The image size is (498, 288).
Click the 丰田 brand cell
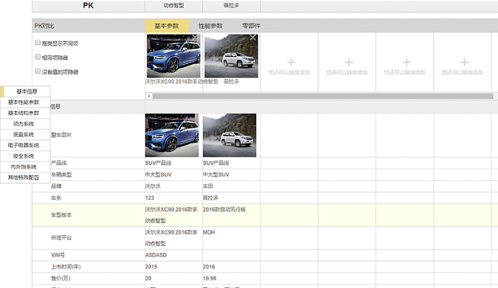[x=208, y=186]
